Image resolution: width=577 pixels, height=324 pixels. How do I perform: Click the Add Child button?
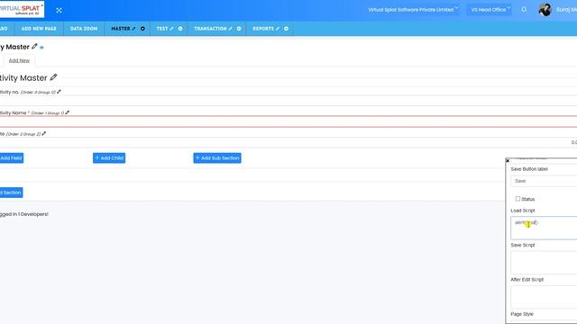(x=109, y=158)
